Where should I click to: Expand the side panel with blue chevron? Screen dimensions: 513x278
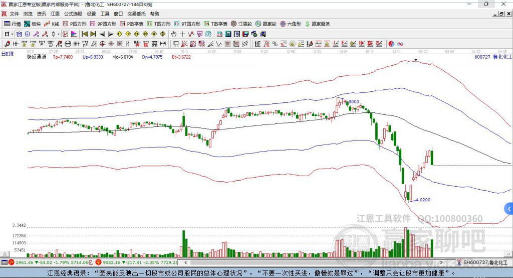coord(509,209)
